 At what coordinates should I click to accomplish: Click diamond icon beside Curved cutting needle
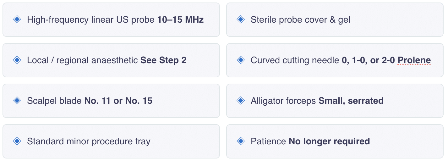(241, 60)
